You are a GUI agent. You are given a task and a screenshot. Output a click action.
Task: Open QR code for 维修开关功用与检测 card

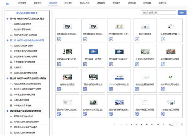coord(163,89)
